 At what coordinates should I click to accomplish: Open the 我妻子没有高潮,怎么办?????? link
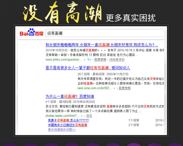68,120
